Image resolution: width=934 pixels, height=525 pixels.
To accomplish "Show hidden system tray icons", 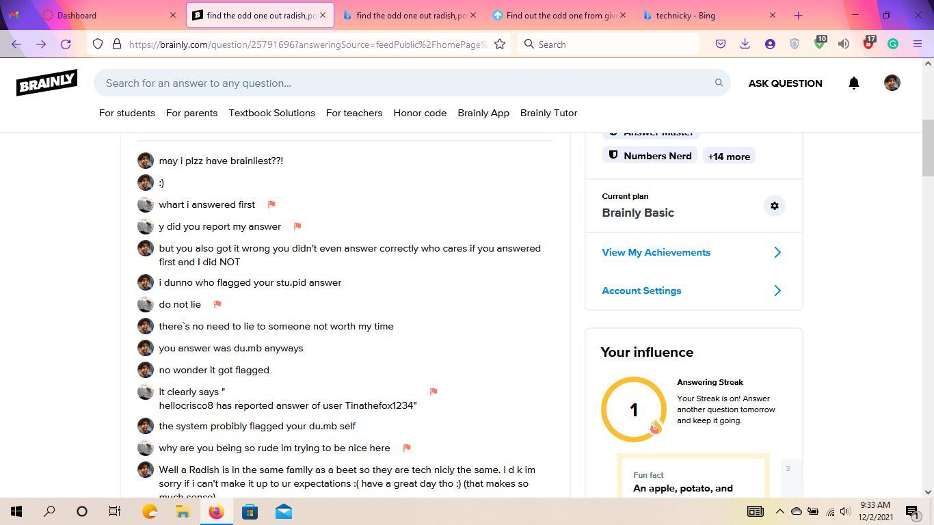I will pos(779,511).
